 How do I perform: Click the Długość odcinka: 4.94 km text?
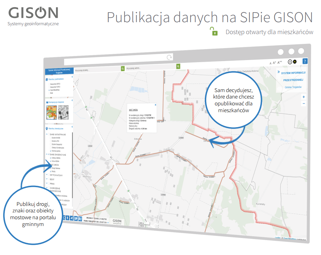point(138,129)
